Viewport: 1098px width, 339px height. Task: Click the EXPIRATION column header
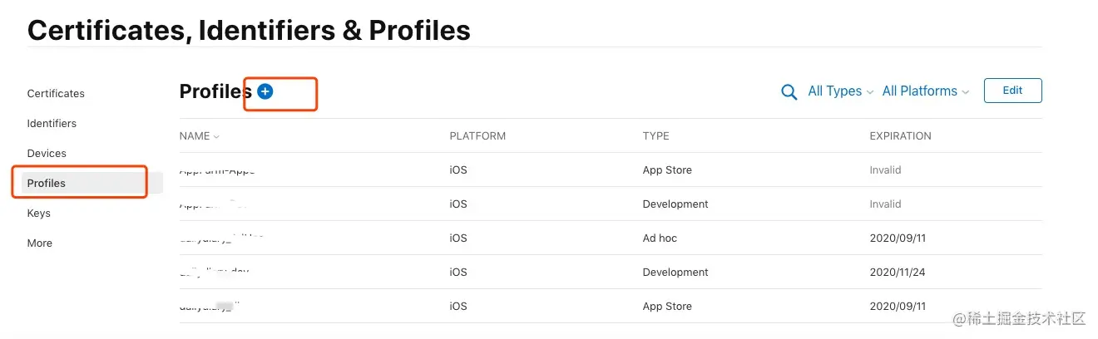click(900, 136)
